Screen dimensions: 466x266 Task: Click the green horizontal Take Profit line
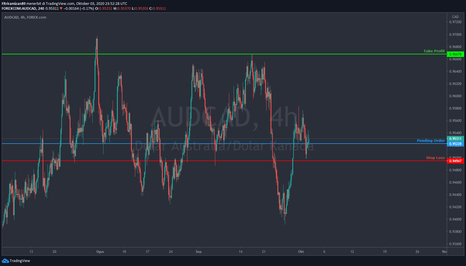(201, 54)
